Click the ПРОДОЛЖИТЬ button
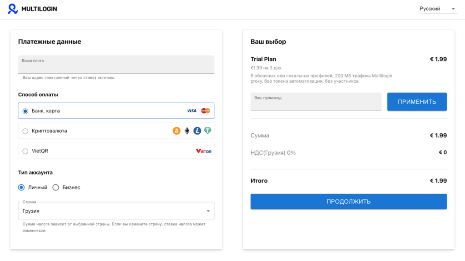465x261 pixels. (348, 201)
